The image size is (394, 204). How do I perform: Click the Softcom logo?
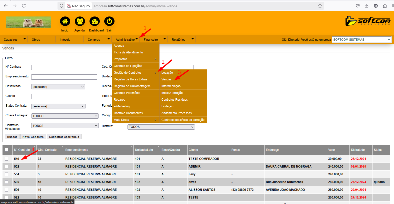[367, 21]
